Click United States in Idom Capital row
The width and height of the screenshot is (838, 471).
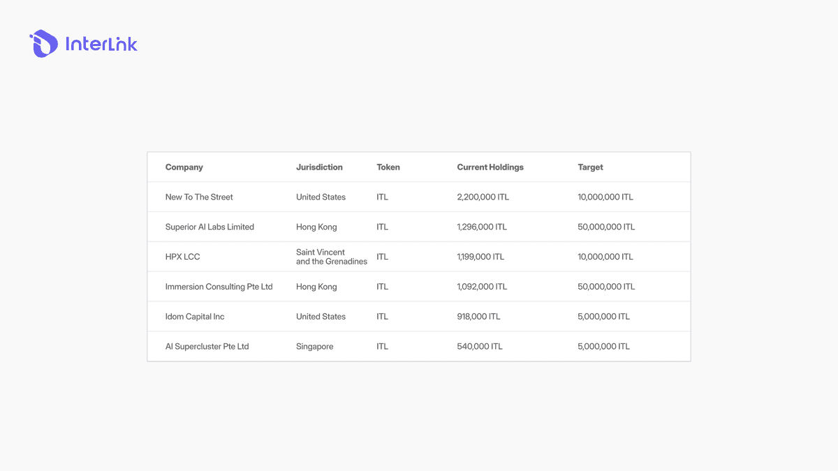(x=321, y=317)
